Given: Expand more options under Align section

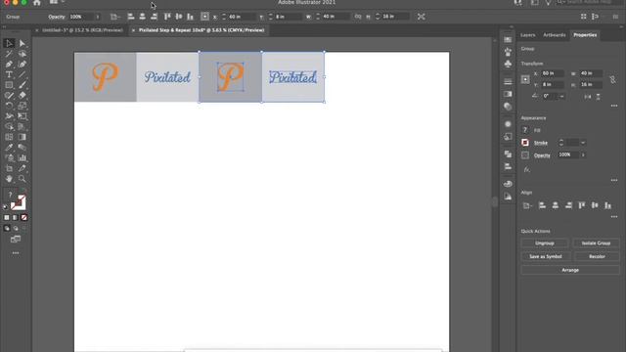Looking at the screenshot, I should click(614, 217).
